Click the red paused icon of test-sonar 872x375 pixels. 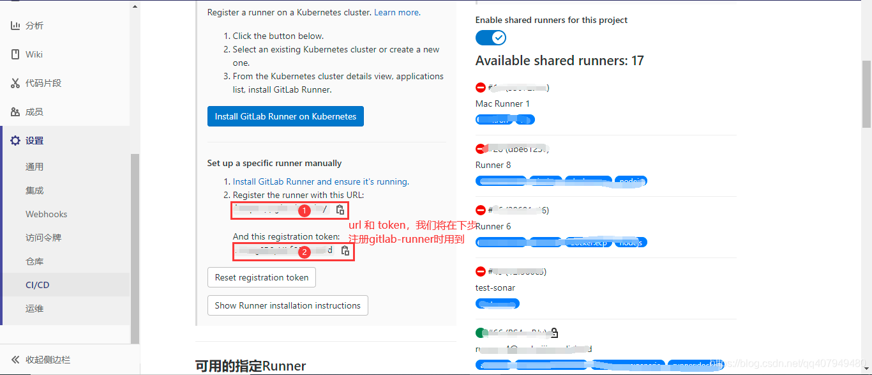(x=481, y=272)
